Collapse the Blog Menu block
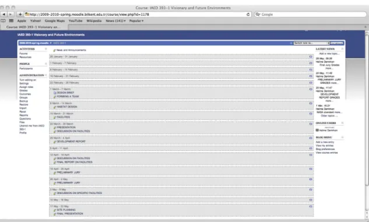369x222 pixels. [x=342, y=138]
